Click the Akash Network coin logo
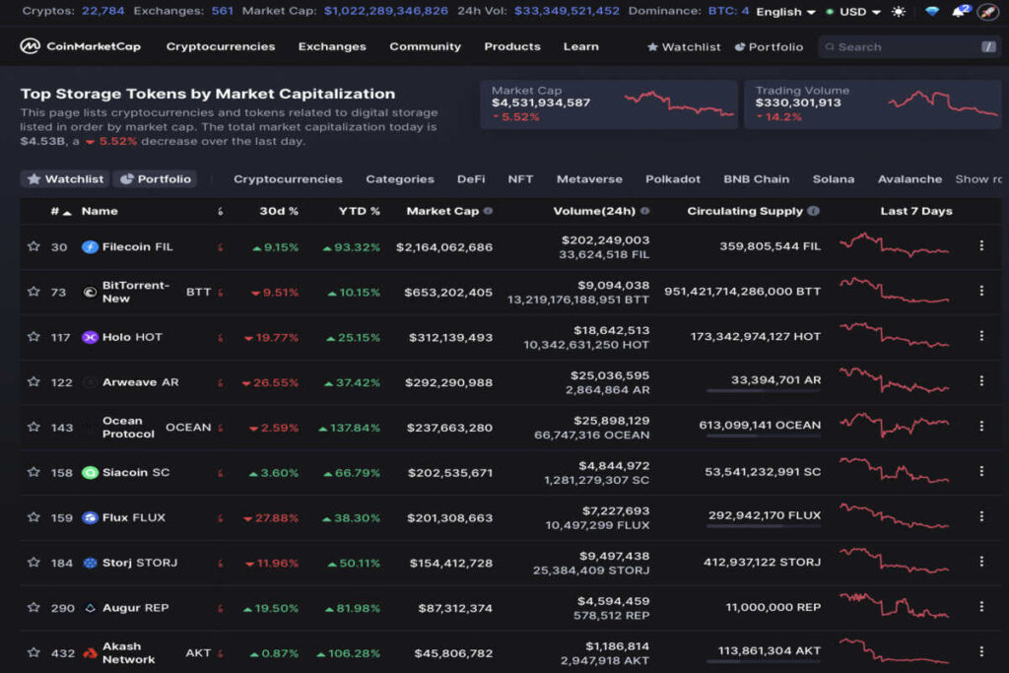Screen dimensions: 1009x673 (90, 653)
